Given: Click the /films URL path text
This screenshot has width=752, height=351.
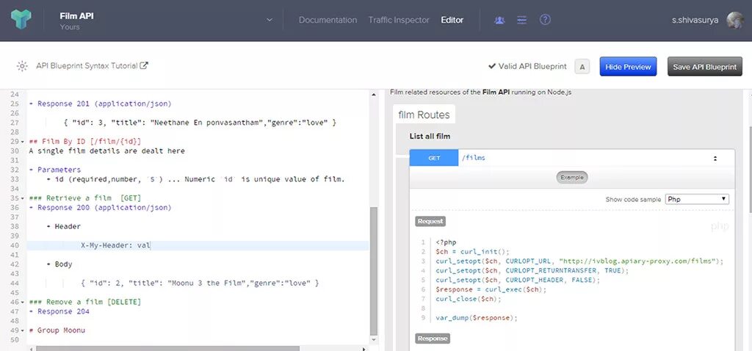Looking at the screenshot, I should pyautogui.click(x=473, y=158).
